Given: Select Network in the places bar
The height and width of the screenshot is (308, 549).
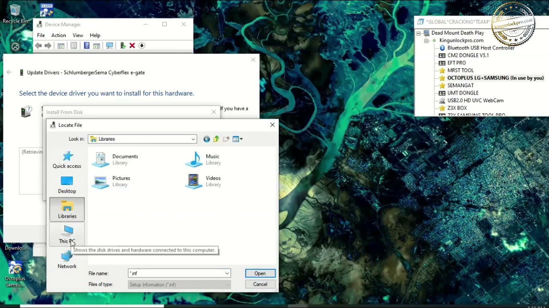Looking at the screenshot, I should coord(67,260).
